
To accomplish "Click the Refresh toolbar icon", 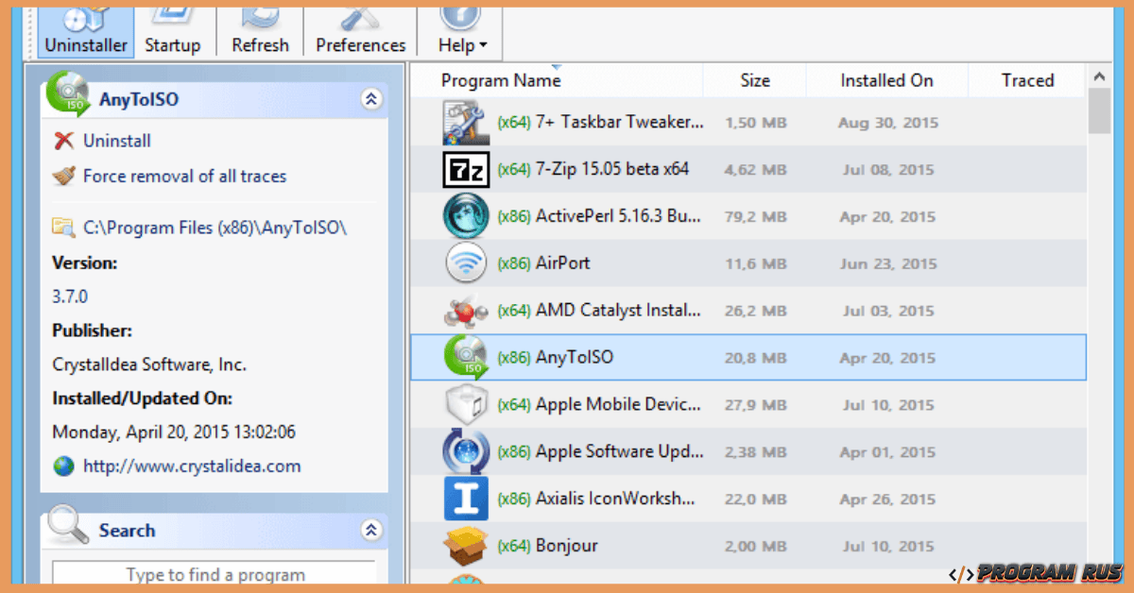I will [259, 25].
